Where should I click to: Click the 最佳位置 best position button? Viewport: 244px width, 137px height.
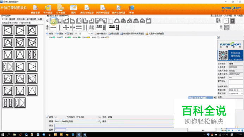point(114,33)
